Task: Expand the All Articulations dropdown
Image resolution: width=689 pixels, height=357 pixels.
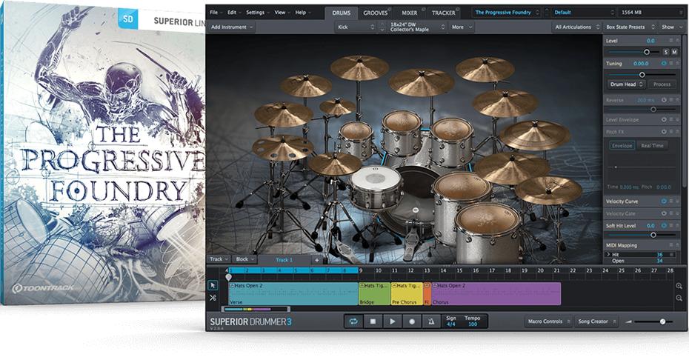Action: point(576,27)
